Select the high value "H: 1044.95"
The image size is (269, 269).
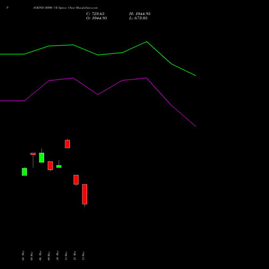click(140, 14)
